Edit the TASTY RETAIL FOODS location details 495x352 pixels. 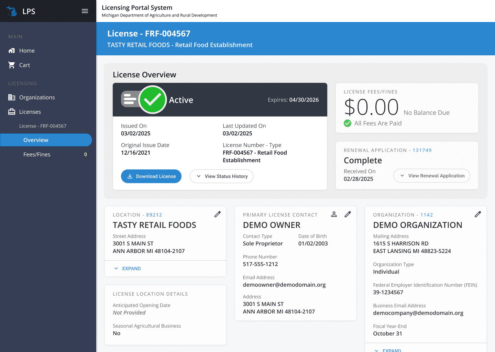coord(217,214)
